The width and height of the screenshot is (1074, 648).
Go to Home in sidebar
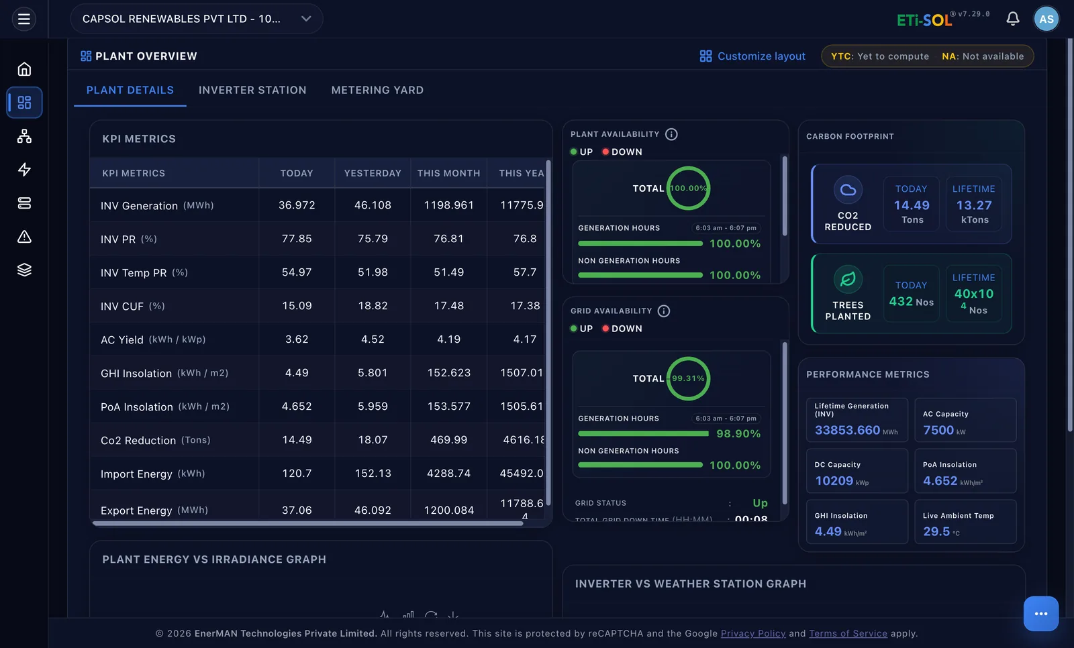pos(24,69)
